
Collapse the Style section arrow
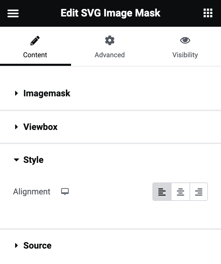click(16, 160)
